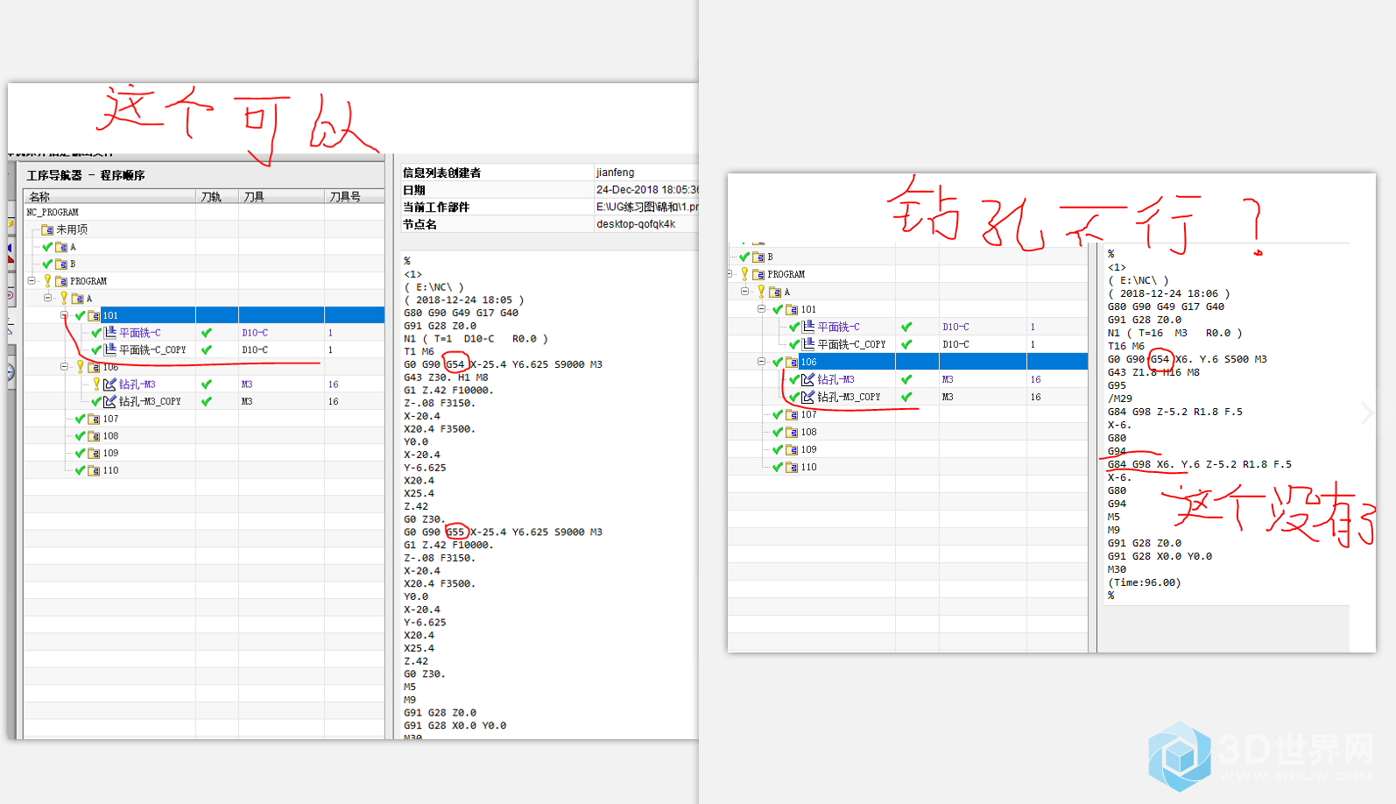
Task: Click the 'T16 M6' line in right listing
Action: click(1125, 346)
